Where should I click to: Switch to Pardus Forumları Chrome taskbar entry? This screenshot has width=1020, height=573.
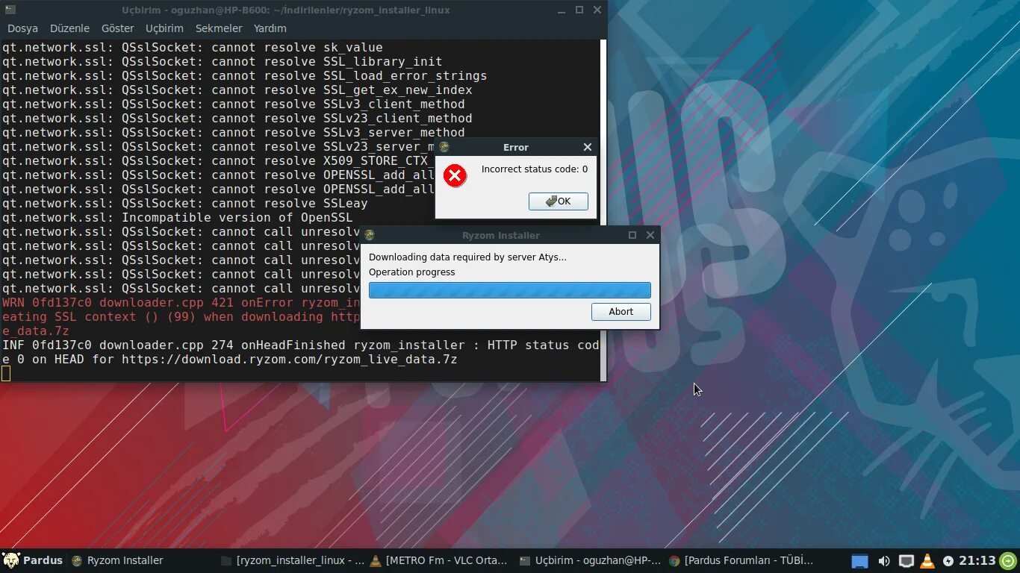click(741, 560)
